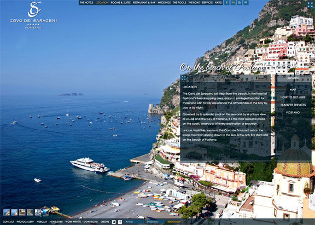Image resolution: width=315 pixels, height=225 pixels.
Task: Open Transfer Services link
Action: click(x=293, y=105)
